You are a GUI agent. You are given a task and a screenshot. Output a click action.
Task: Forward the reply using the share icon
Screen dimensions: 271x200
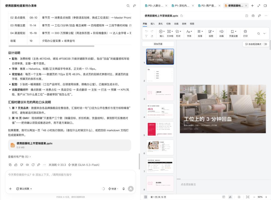39,165
